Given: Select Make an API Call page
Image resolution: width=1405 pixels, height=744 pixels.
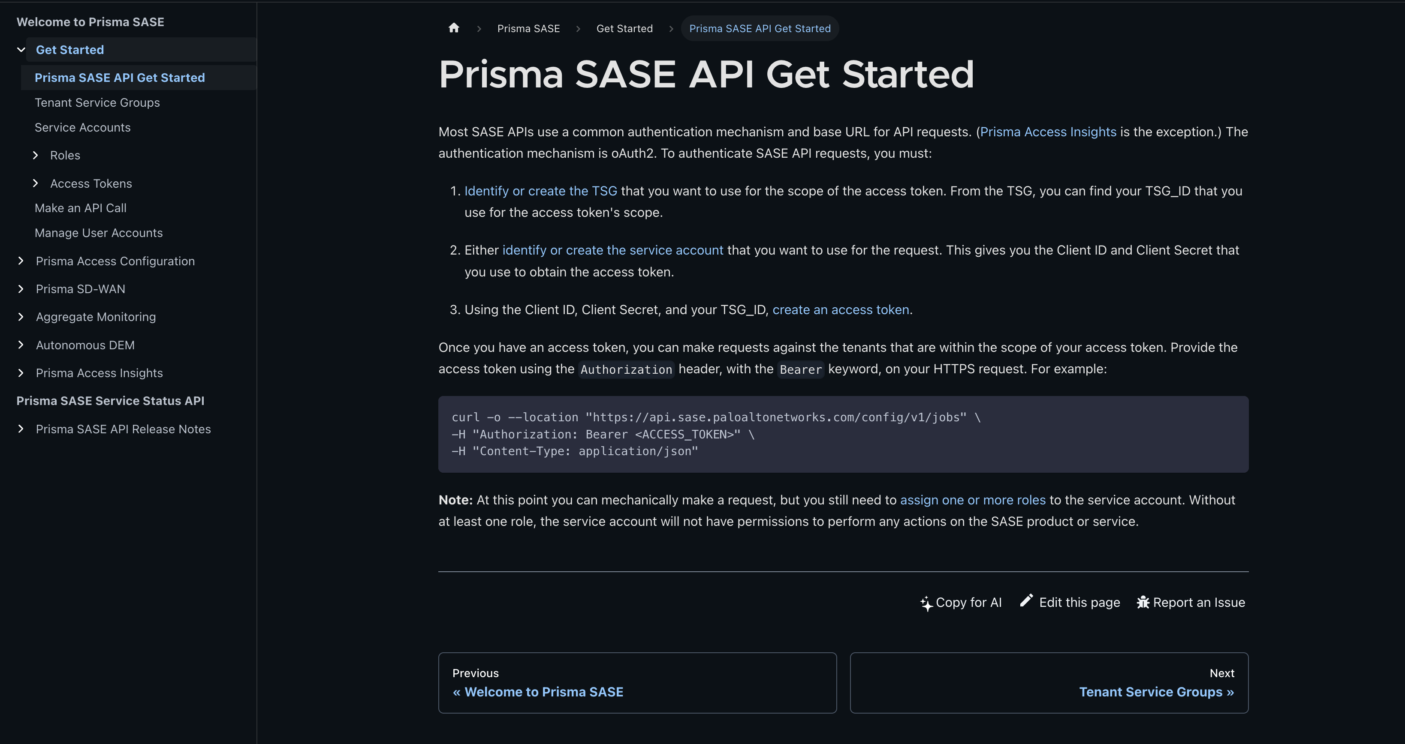Looking at the screenshot, I should pos(80,208).
